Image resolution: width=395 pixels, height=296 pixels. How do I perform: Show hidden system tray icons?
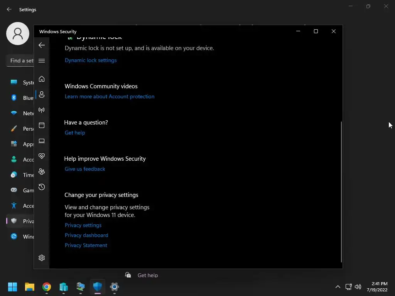(338, 287)
